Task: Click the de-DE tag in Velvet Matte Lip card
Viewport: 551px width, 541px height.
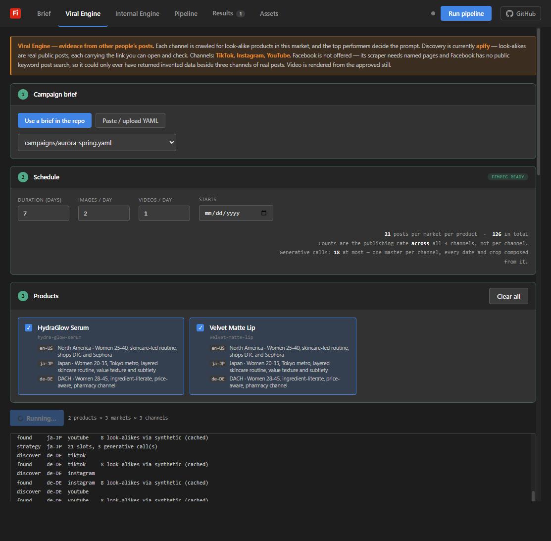Action: click(x=218, y=379)
